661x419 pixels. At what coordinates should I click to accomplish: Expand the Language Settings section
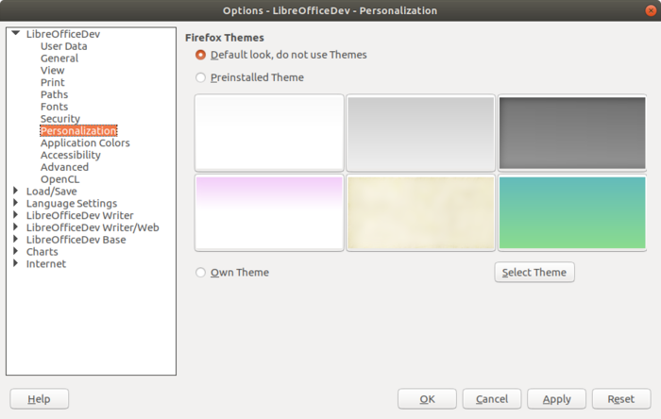(x=16, y=203)
